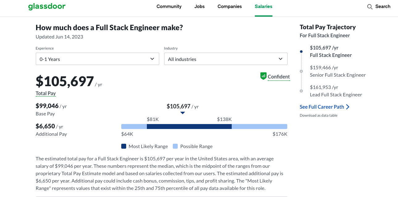This screenshot has width=398, height=197.
Task: Click the $176K range label
Action: [x=280, y=134]
